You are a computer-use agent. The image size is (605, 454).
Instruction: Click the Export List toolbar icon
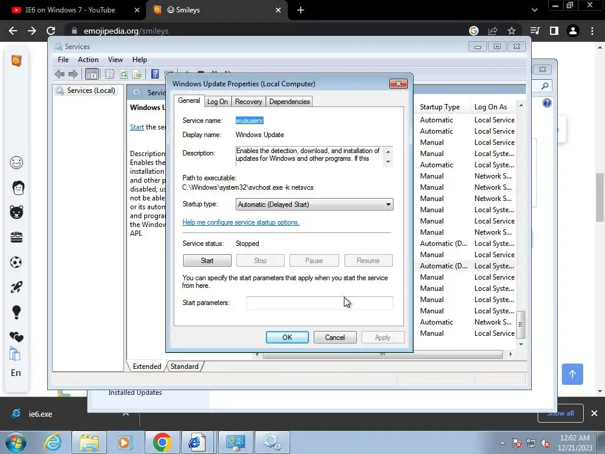click(x=137, y=74)
